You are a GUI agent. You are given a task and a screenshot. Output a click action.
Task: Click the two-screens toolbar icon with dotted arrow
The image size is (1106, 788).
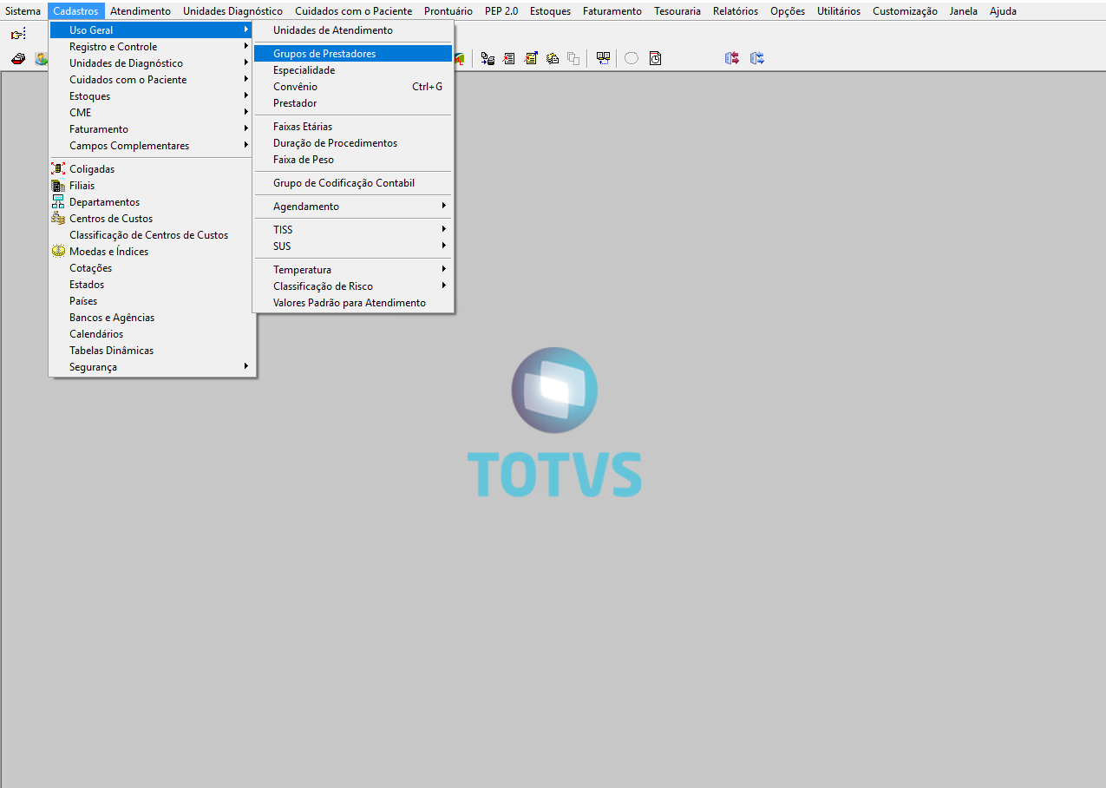[603, 58]
